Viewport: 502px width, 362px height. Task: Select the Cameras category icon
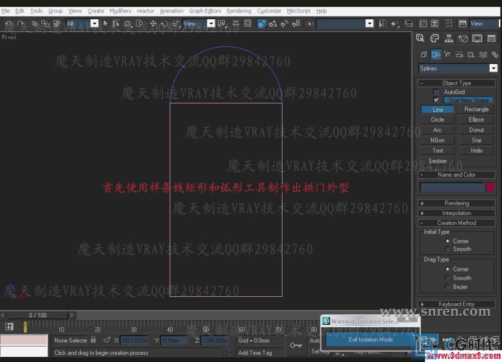(459, 54)
